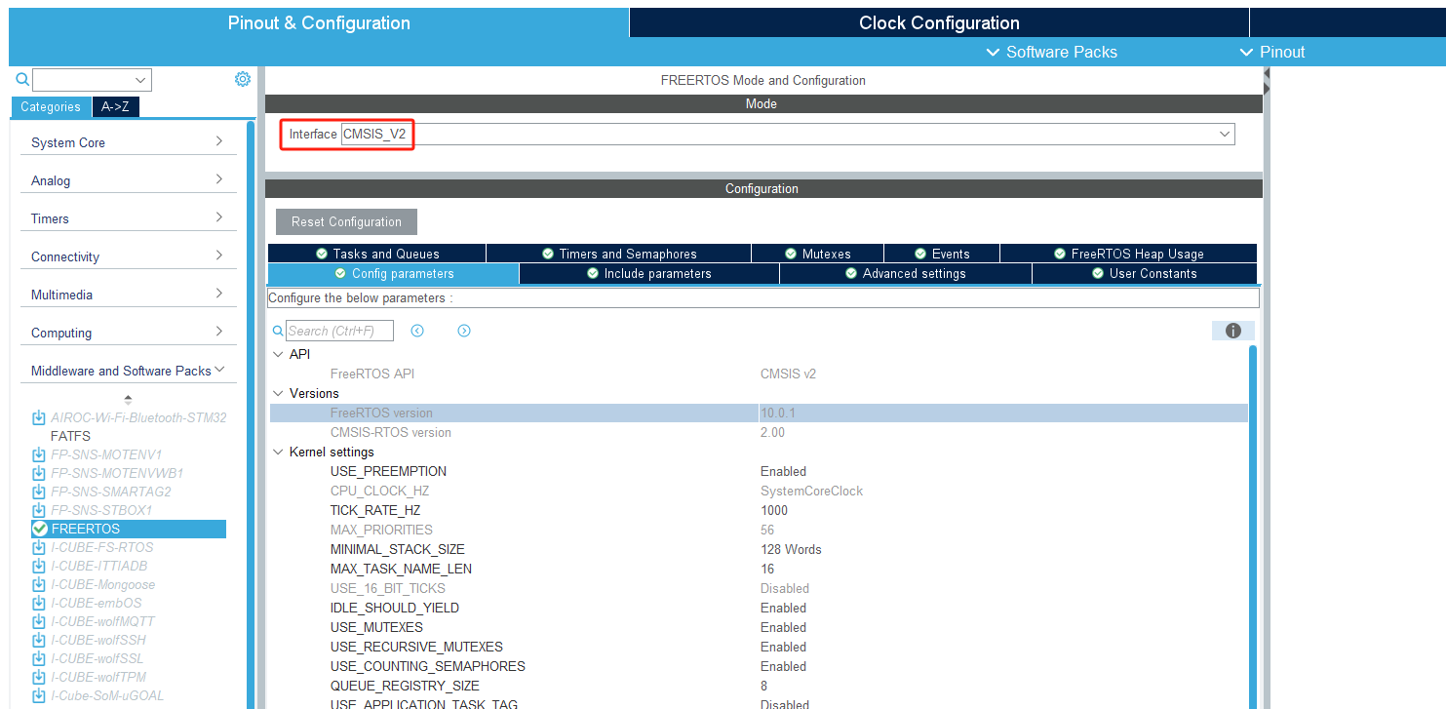
Task: Click download icon beside FP-SNS-STBOX1
Action: pos(39,510)
